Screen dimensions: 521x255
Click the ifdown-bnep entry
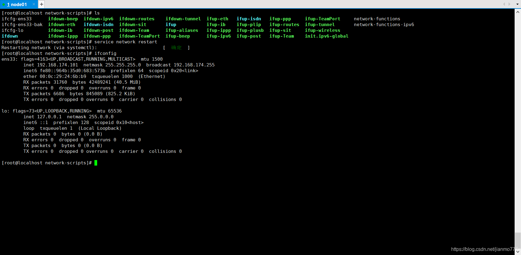tap(63, 19)
